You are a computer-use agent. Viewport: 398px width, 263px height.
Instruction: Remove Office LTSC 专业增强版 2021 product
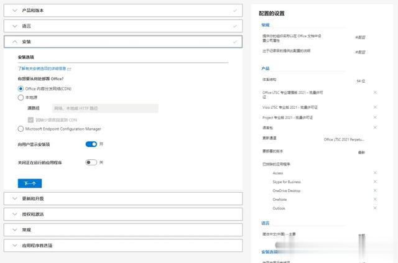[375, 93]
